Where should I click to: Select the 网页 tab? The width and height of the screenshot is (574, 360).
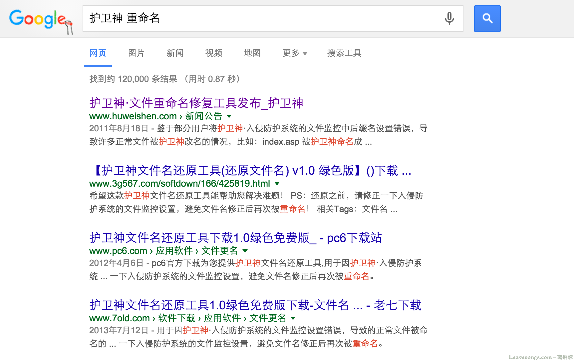pos(98,53)
